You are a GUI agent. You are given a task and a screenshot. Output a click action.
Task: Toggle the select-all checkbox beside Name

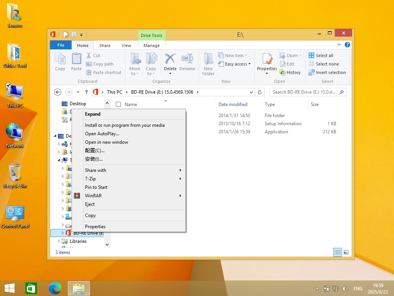click(x=119, y=104)
